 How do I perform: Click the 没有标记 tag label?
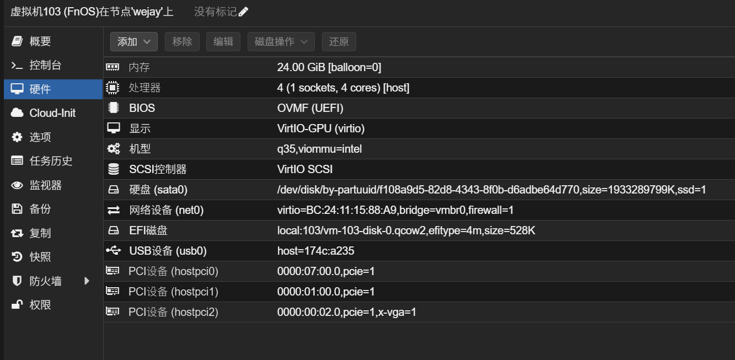216,12
